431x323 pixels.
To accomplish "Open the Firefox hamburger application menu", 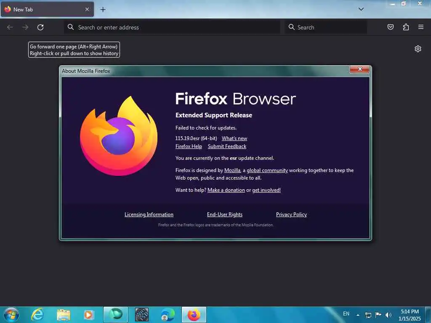I will 421,27.
